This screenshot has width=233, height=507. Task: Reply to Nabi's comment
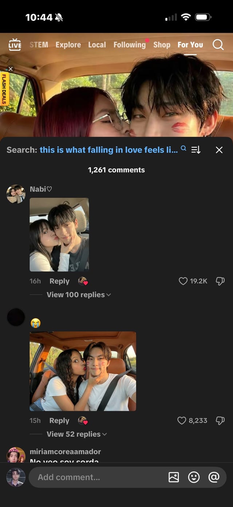click(59, 281)
